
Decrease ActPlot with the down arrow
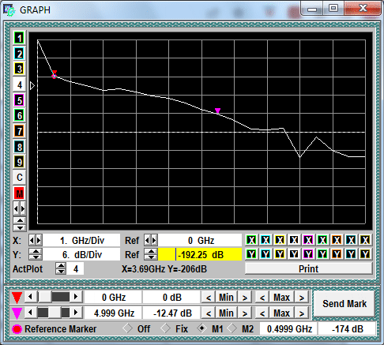click(61, 272)
